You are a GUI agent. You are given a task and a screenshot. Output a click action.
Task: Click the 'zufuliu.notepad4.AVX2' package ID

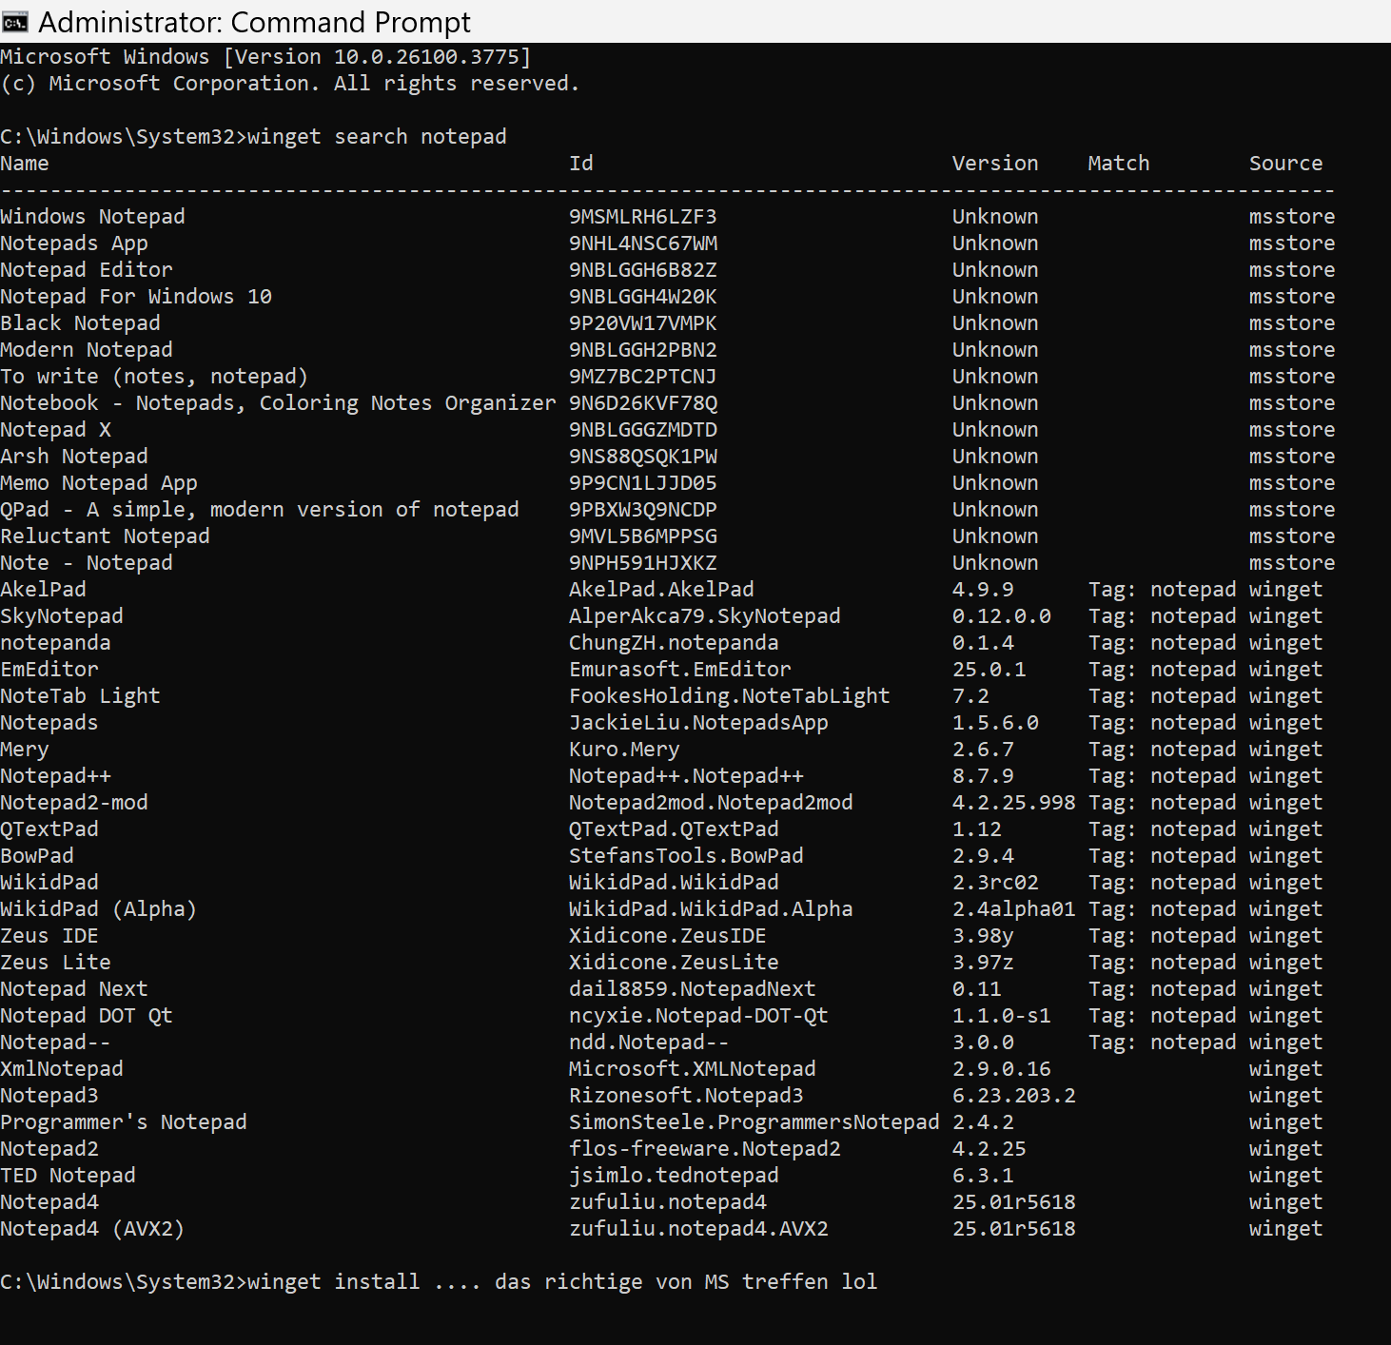698,1229
